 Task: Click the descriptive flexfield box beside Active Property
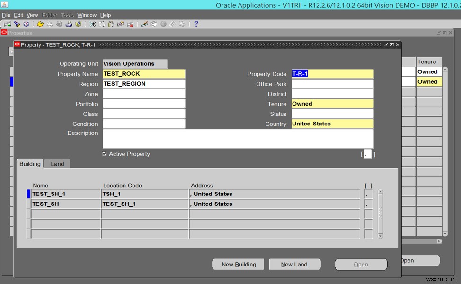[368, 153]
